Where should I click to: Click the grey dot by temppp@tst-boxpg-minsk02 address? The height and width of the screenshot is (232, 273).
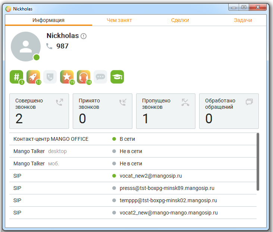(114, 201)
